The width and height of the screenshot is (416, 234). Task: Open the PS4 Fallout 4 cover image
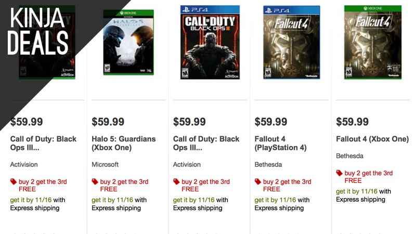coord(292,43)
